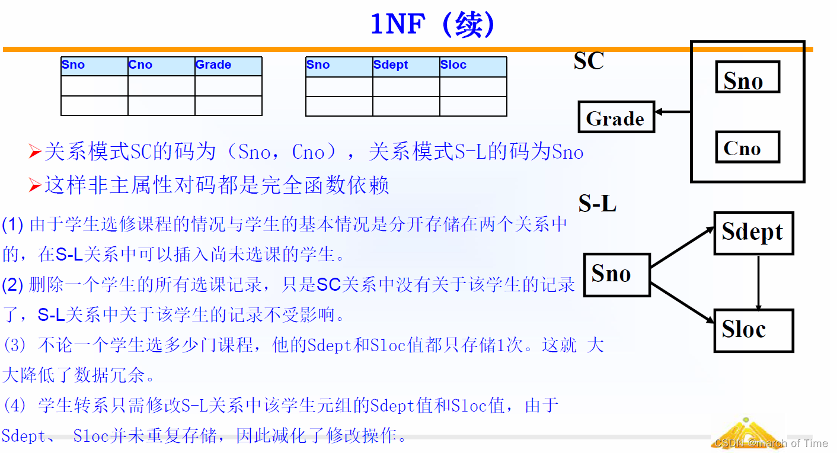
Task: Select the Grade table header cell
Action: click(x=228, y=66)
